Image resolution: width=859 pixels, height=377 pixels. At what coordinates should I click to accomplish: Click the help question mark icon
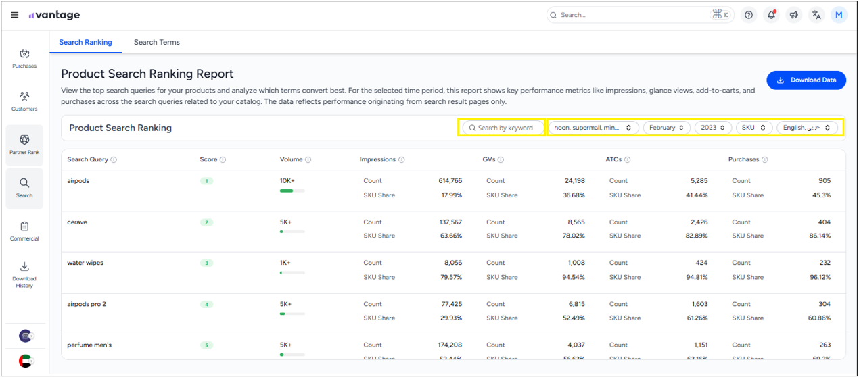pos(748,15)
